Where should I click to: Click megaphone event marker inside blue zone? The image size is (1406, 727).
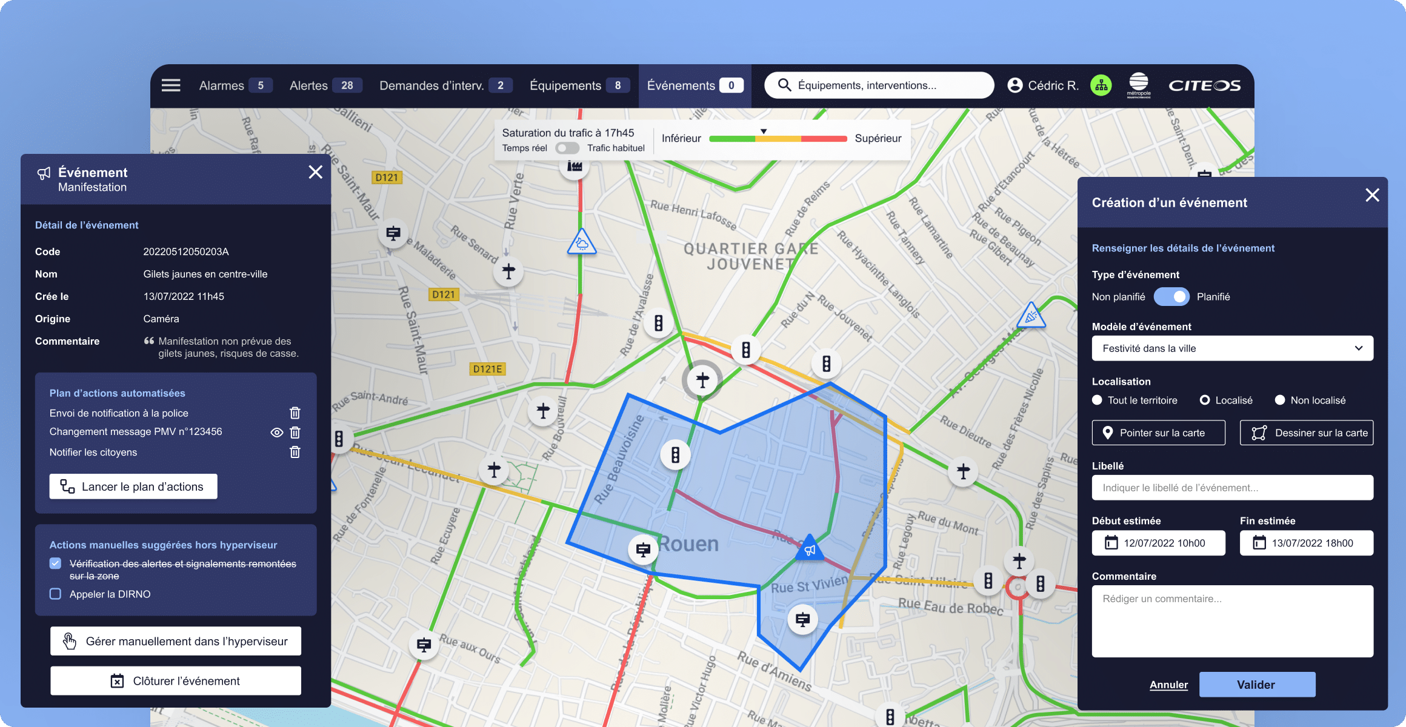pyautogui.click(x=810, y=548)
